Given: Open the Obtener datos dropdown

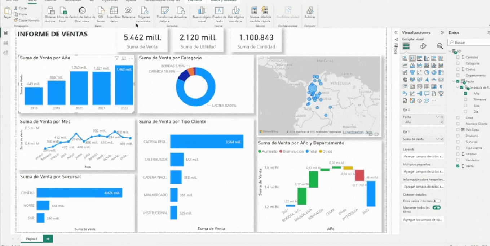Looking at the screenshot, I should [50, 21].
